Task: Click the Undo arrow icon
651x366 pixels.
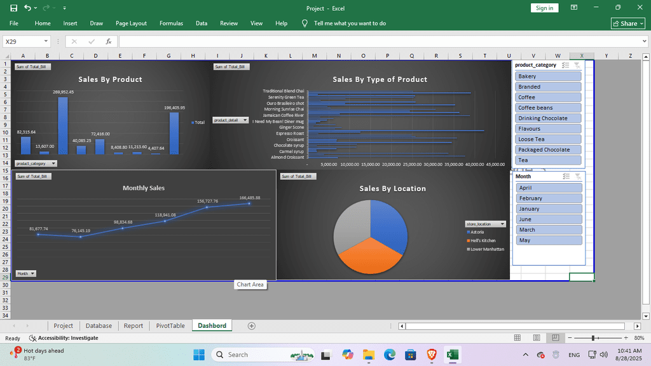Action: click(x=27, y=8)
